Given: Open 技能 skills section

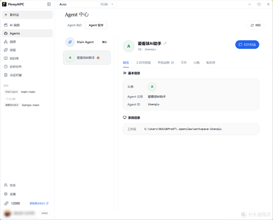Looking at the screenshot, I should pos(27,50).
